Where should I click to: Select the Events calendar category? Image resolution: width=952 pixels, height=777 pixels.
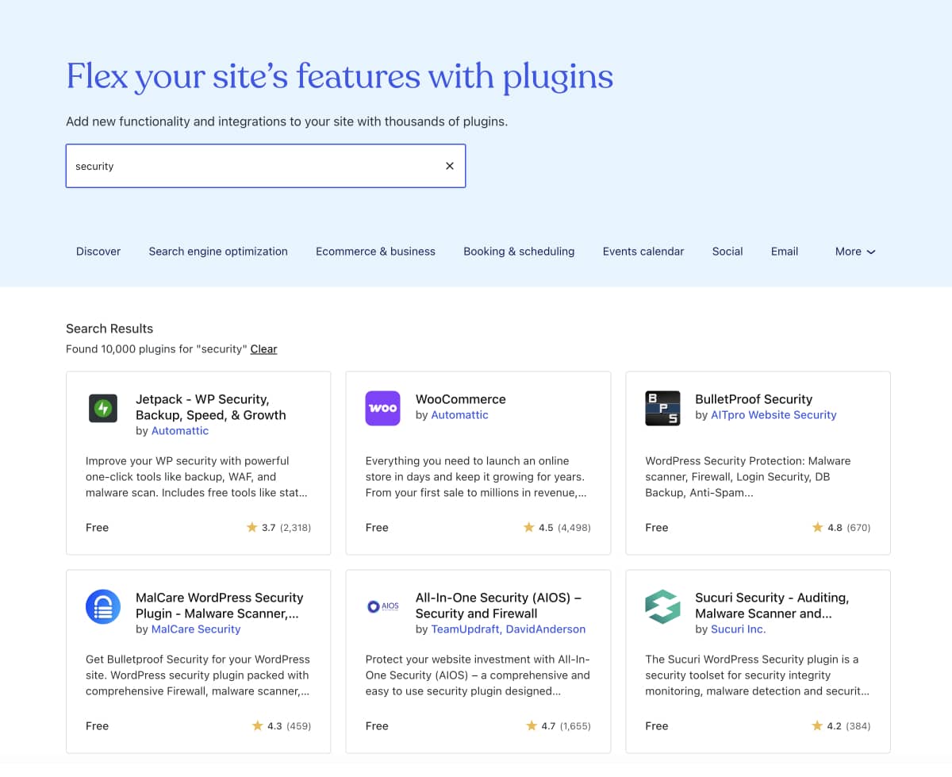(643, 252)
